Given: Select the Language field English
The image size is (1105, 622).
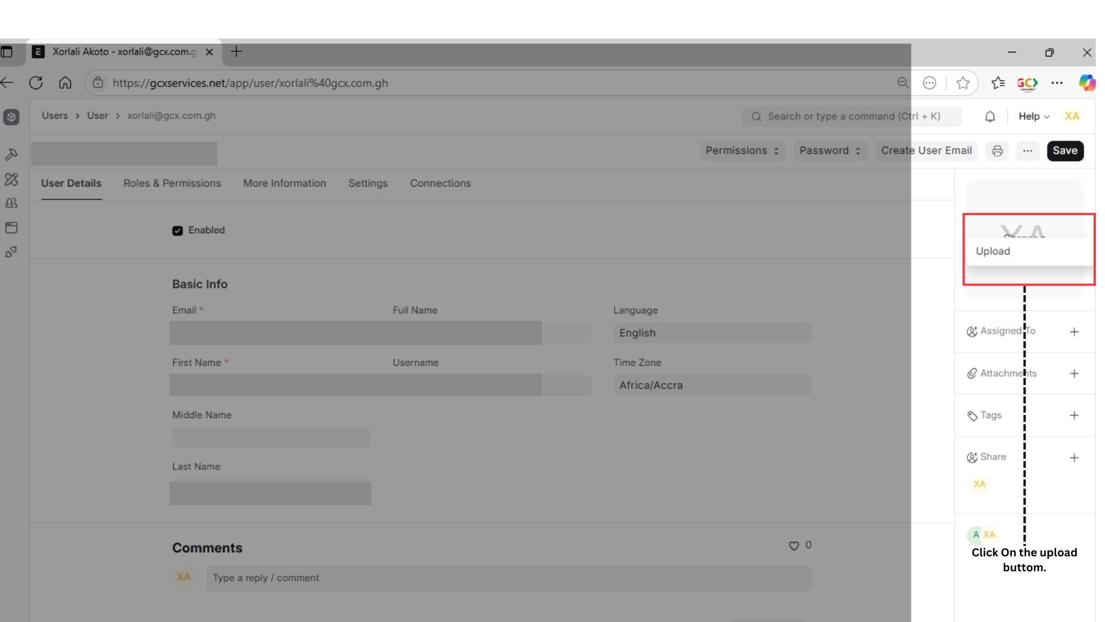Looking at the screenshot, I should pyautogui.click(x=712, y=333).
